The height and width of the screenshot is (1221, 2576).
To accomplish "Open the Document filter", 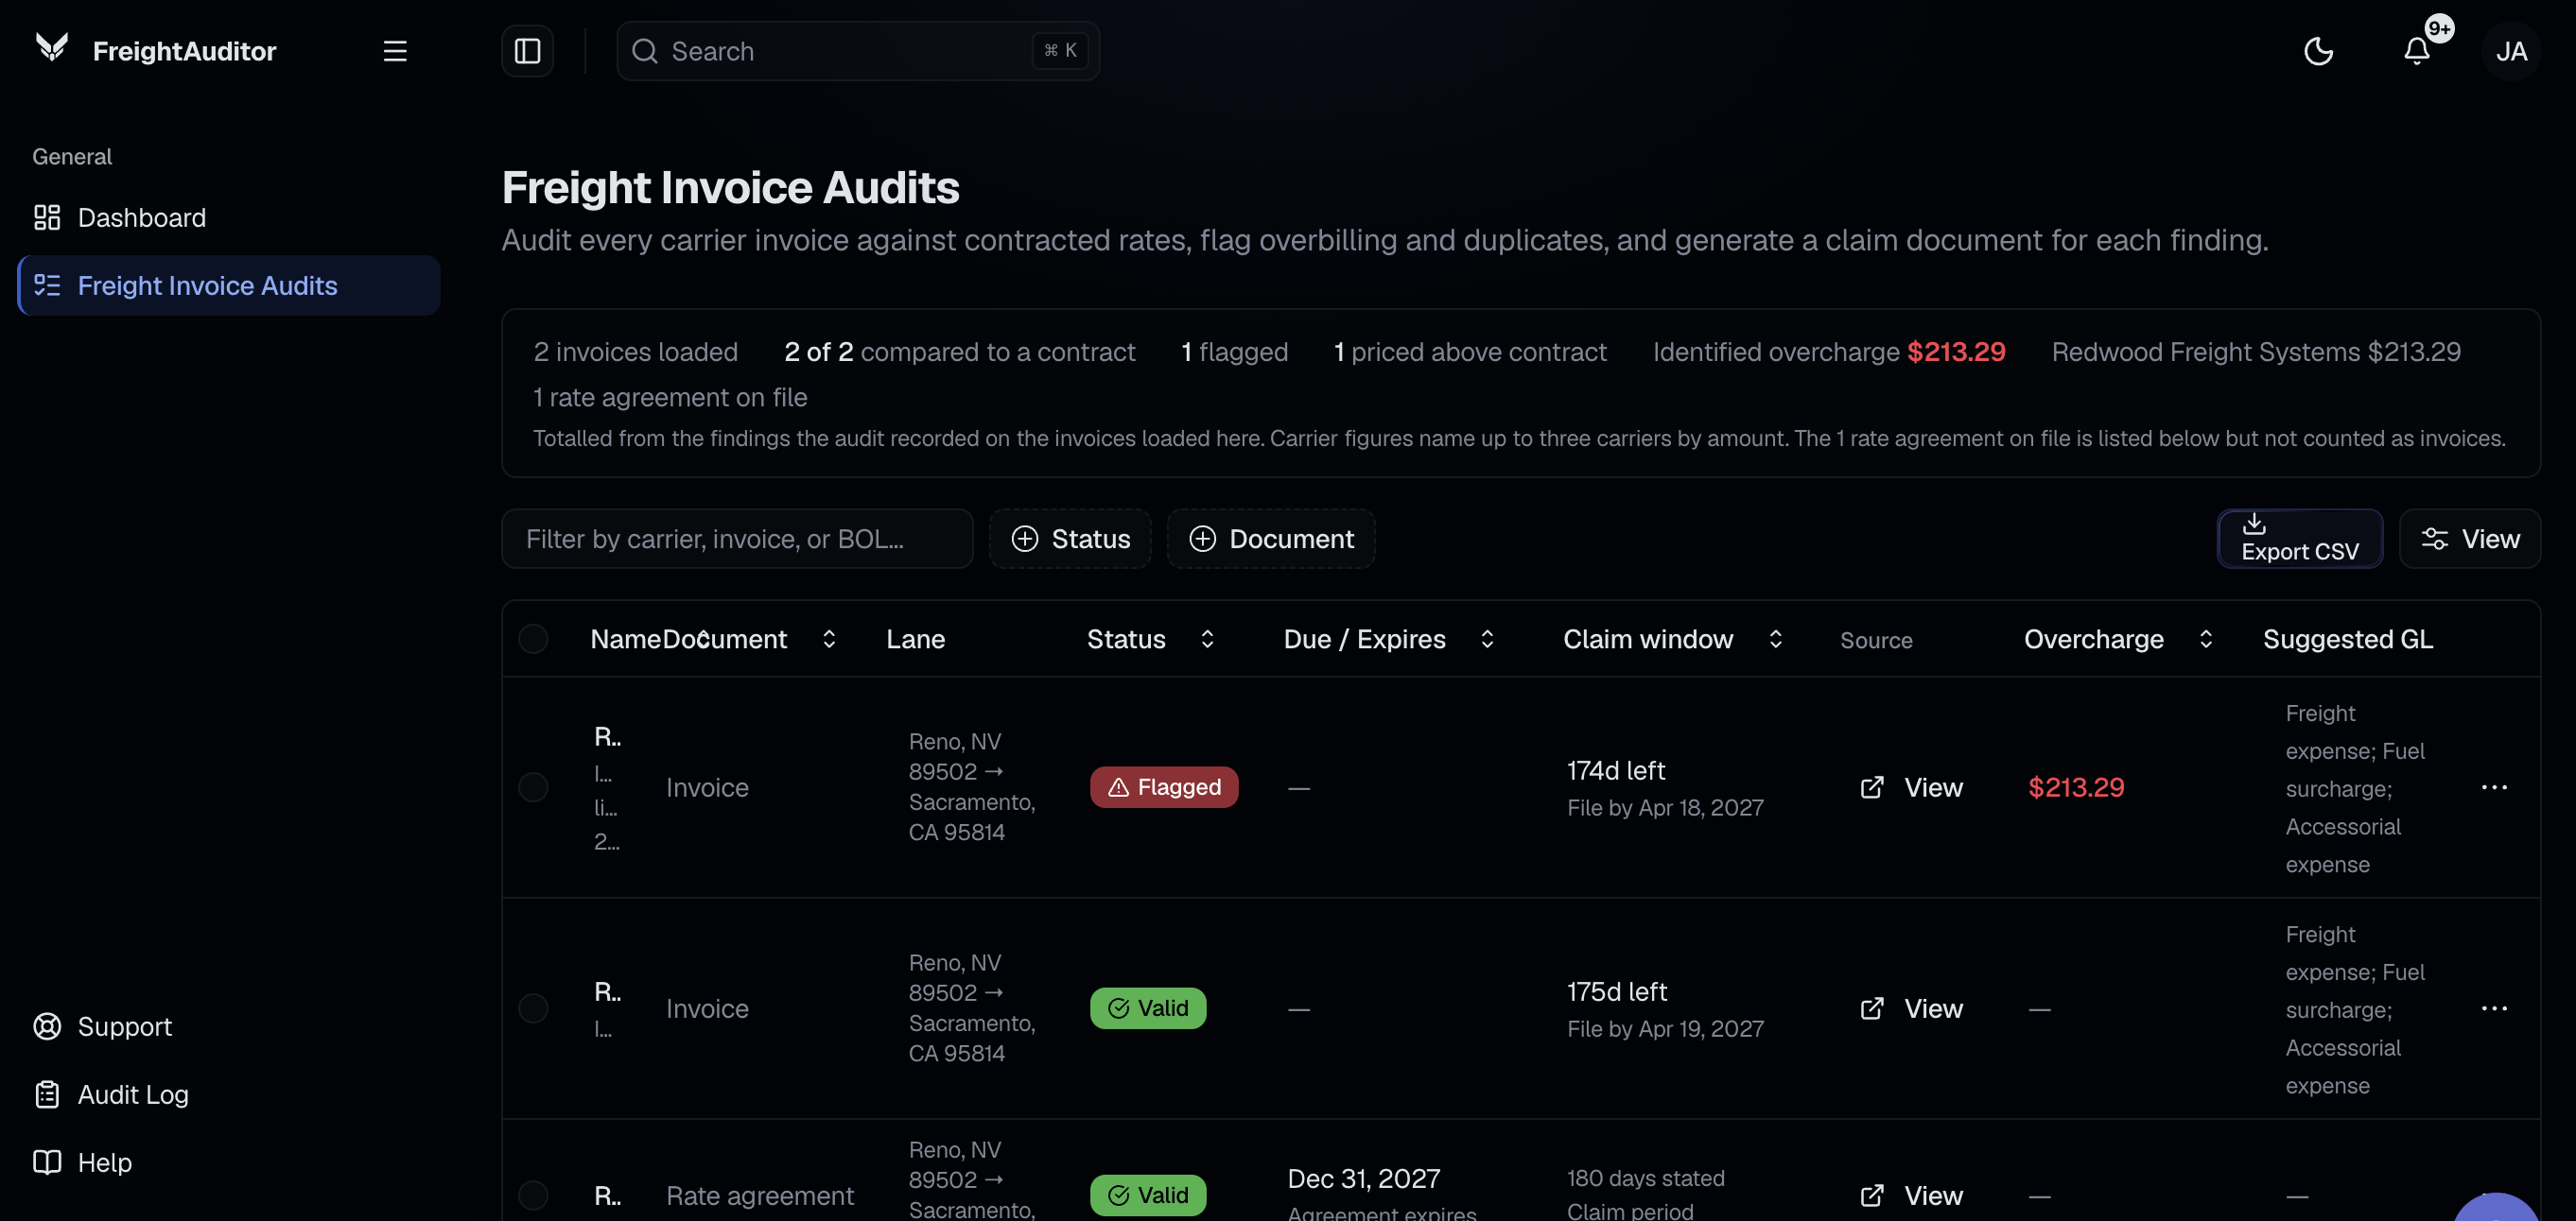I will tap(1271, 539).
